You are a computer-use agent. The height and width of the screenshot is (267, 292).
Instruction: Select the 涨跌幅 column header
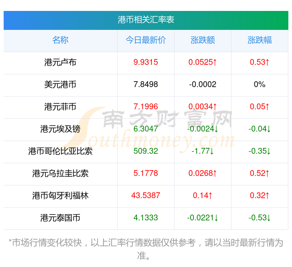click(260, 40)
